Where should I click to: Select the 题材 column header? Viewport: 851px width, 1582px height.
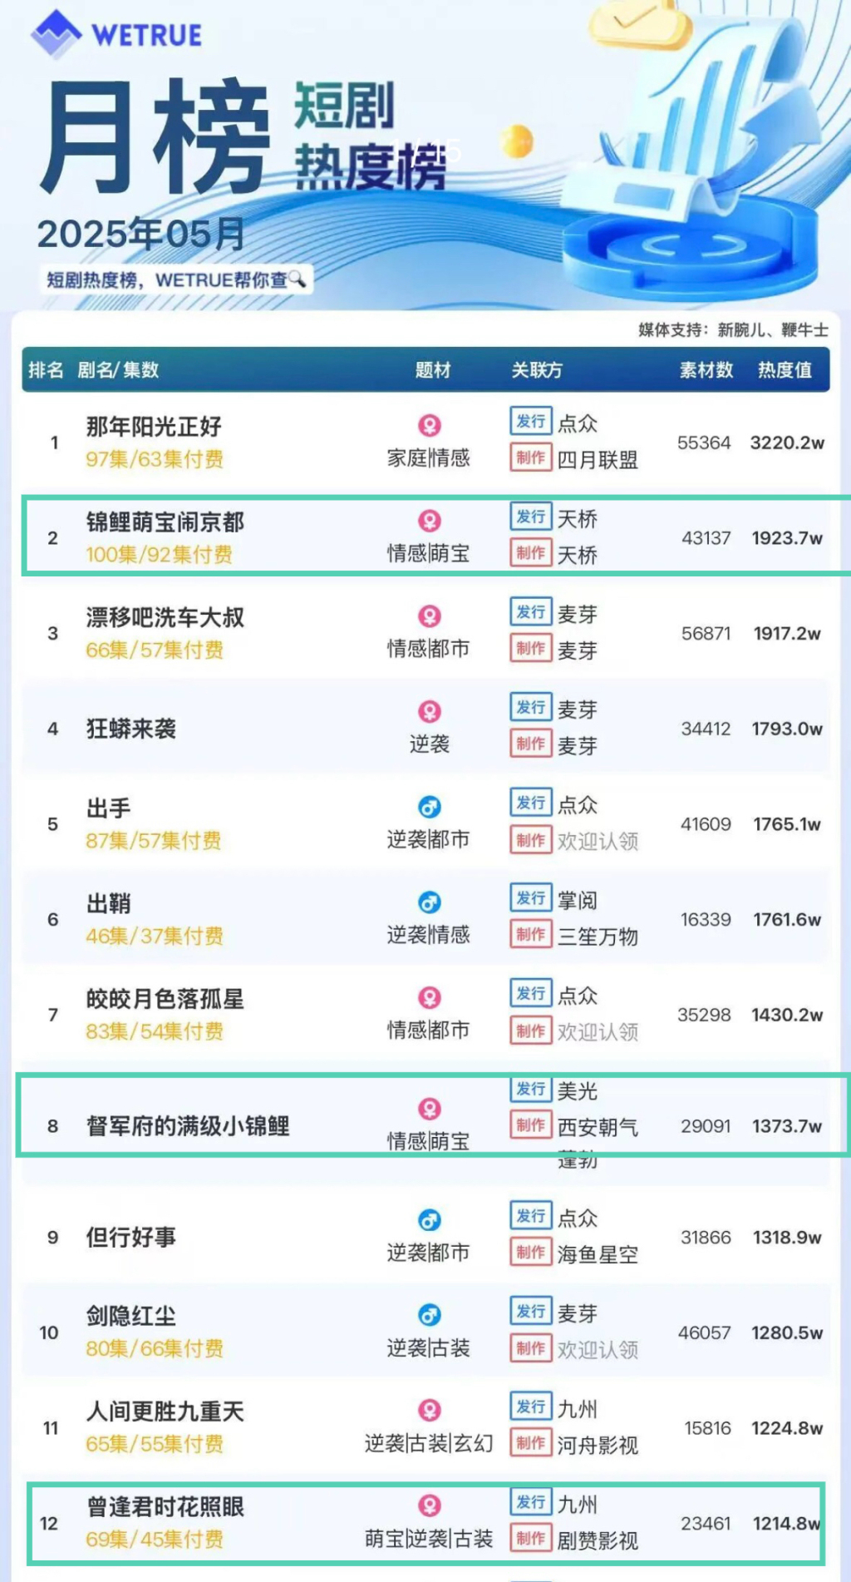432,370
